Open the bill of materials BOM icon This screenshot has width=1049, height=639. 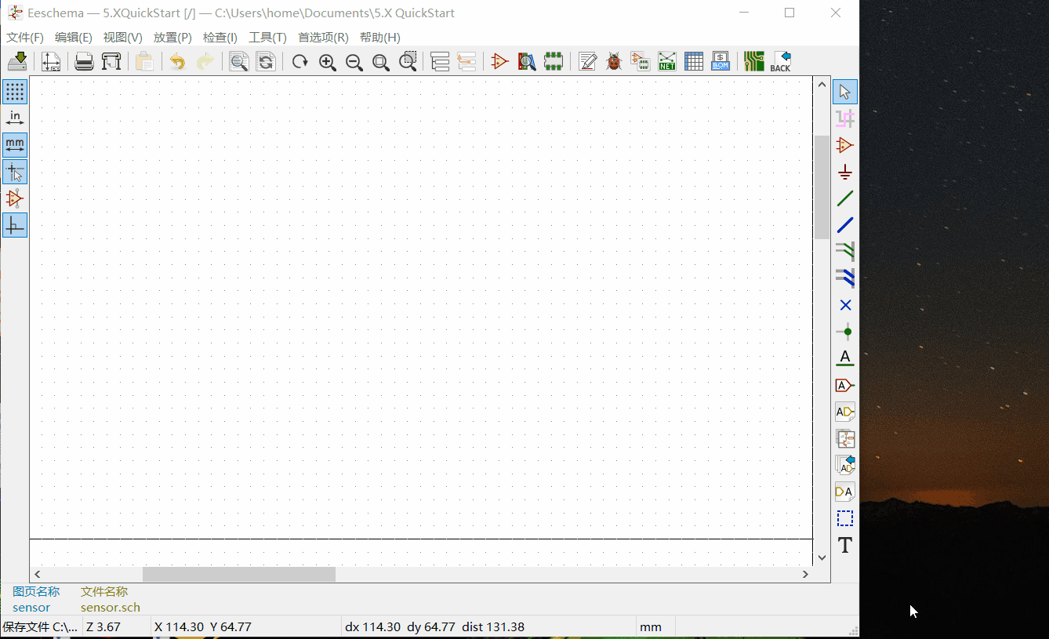721,62
